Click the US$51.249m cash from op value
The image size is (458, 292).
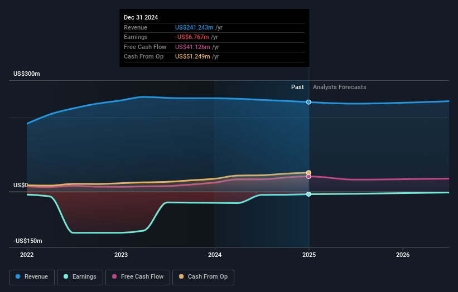point(192,56)
